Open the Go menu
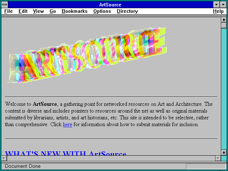This screenshot has height=171, width=228. pos(53,11)
